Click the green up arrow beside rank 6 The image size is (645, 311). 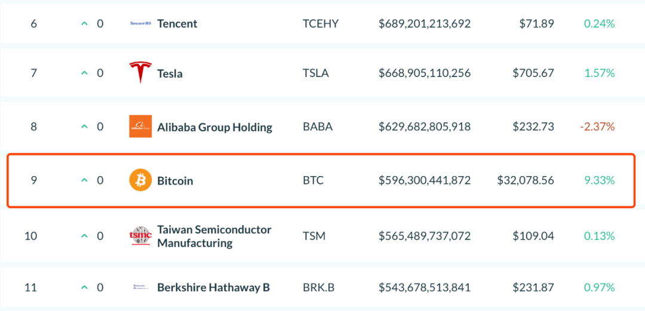84,24
